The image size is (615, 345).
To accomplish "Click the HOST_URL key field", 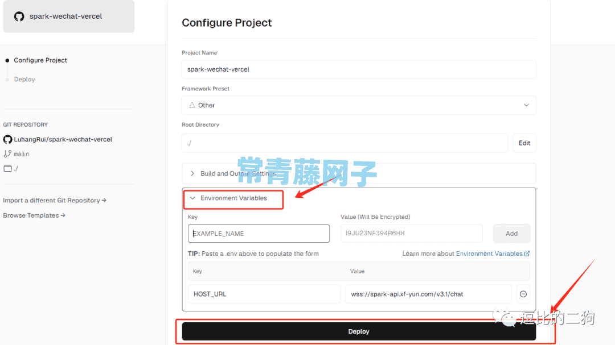I will coord(264,294).
